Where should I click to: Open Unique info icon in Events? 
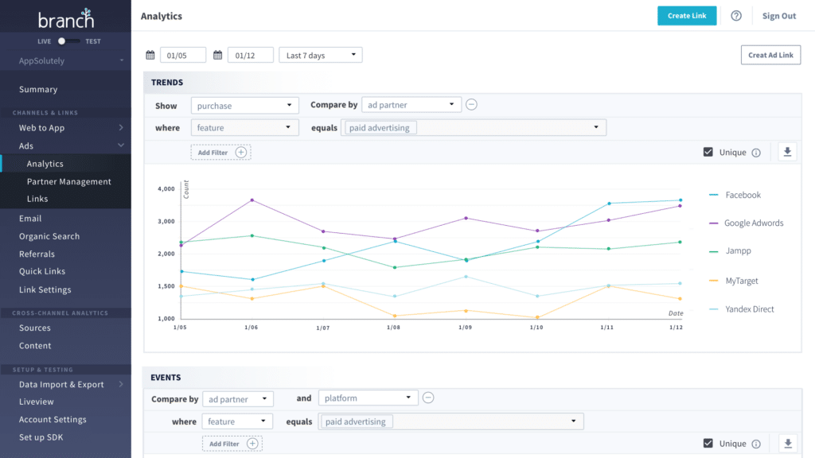point(756,444)
